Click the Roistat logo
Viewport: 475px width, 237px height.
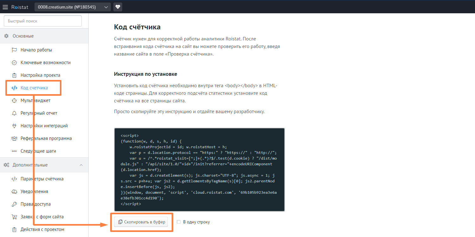pyautogui.click(x=20, y=7)
